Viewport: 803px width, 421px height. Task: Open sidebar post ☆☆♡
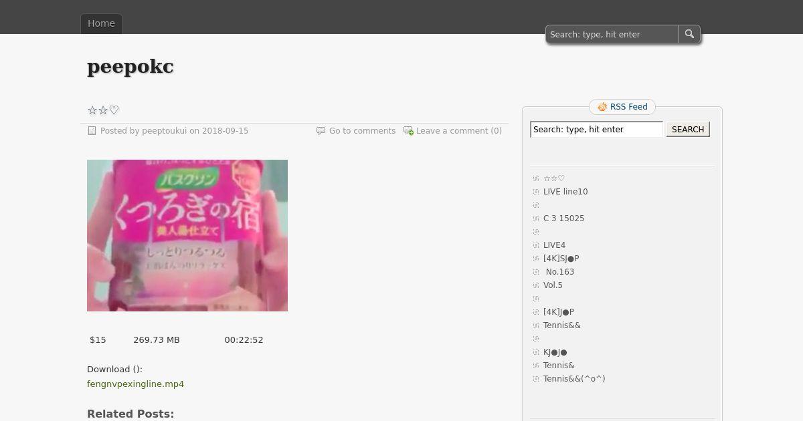pos(554,178)
